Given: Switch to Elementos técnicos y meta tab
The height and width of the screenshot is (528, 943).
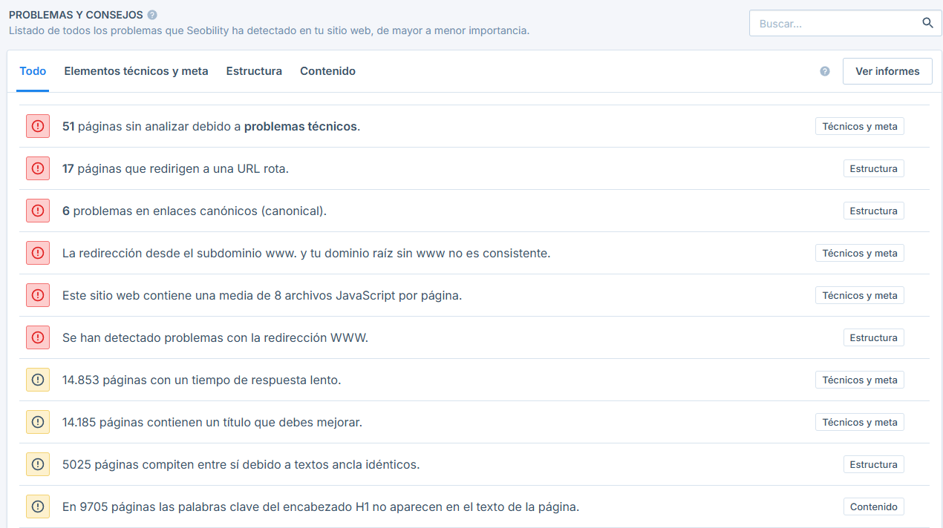Looking at the screenshot, I should click(136, 71).
